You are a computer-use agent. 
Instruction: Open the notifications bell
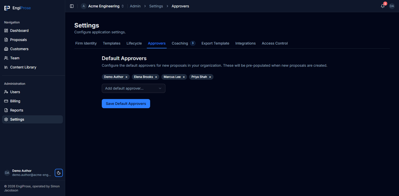tap(383, 6)
